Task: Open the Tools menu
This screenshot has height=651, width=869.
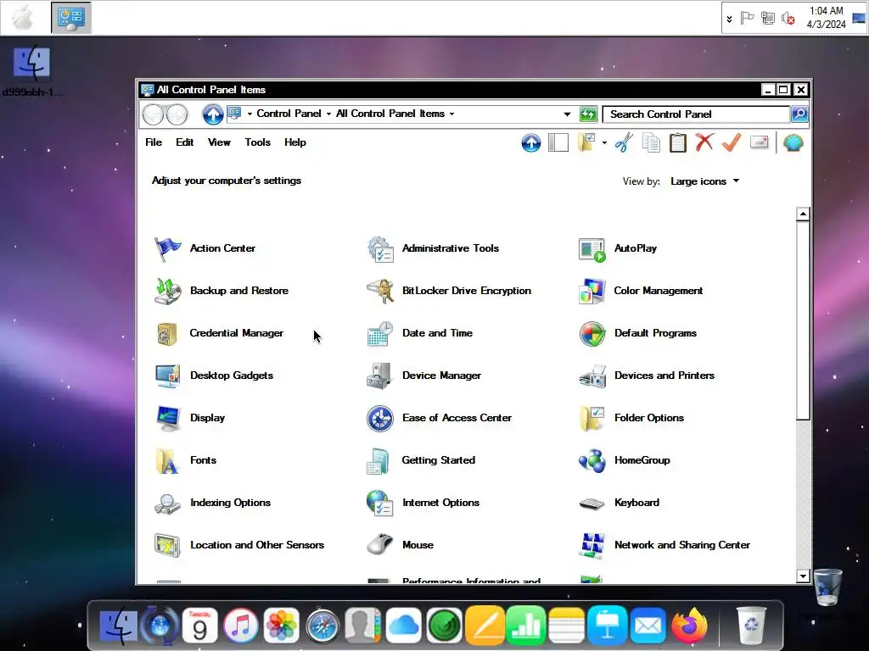Action: tap(258, 142)
